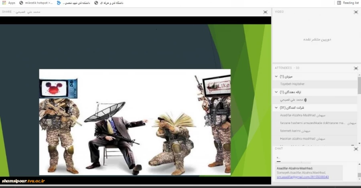Click the VIDEO pod title

[x=279, y=12]
